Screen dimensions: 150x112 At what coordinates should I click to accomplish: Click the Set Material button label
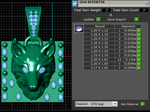pyautogui.click(x=130, y=104)
